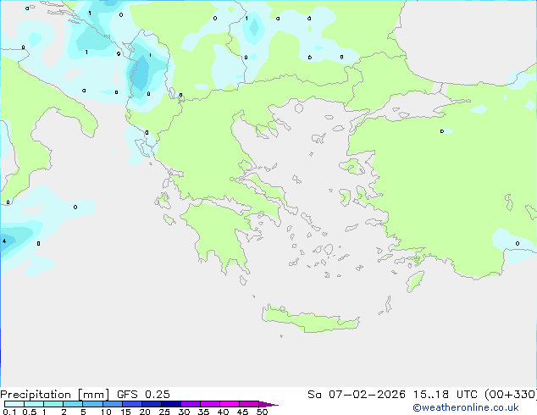This screenshot has width=537, height=415.
Task: Click the 20–25 mm legend color swatch
Action: click(151, 404)
